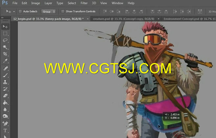Select the History Brush tool
Viewport: 216px width, 138px height.
5,89
